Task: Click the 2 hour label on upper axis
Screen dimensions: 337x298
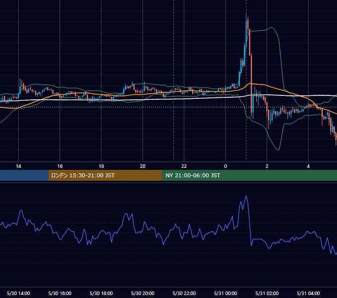Action: tap(267, 166)
